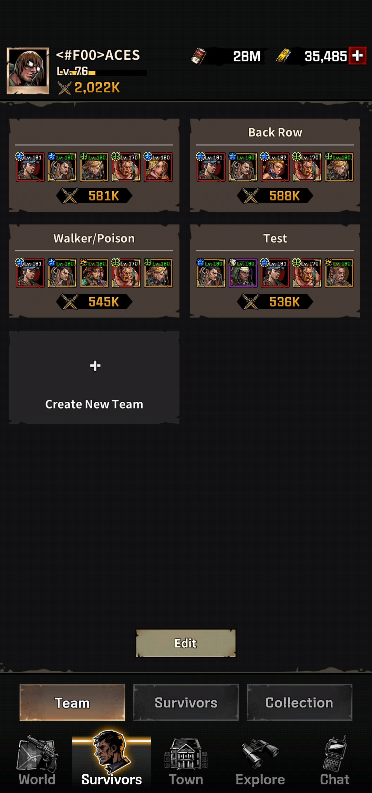Tap the plus icon for new team
Screen dimensions: 372x793
point(95,365)
